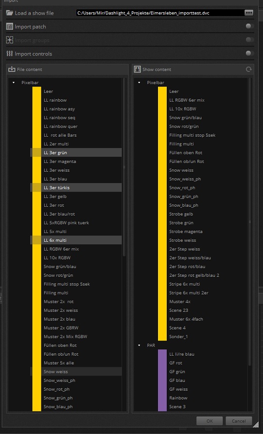Select 'LL 3er blau' item
The width and height of the screenshot is (263, 434).
coord(55,179)
